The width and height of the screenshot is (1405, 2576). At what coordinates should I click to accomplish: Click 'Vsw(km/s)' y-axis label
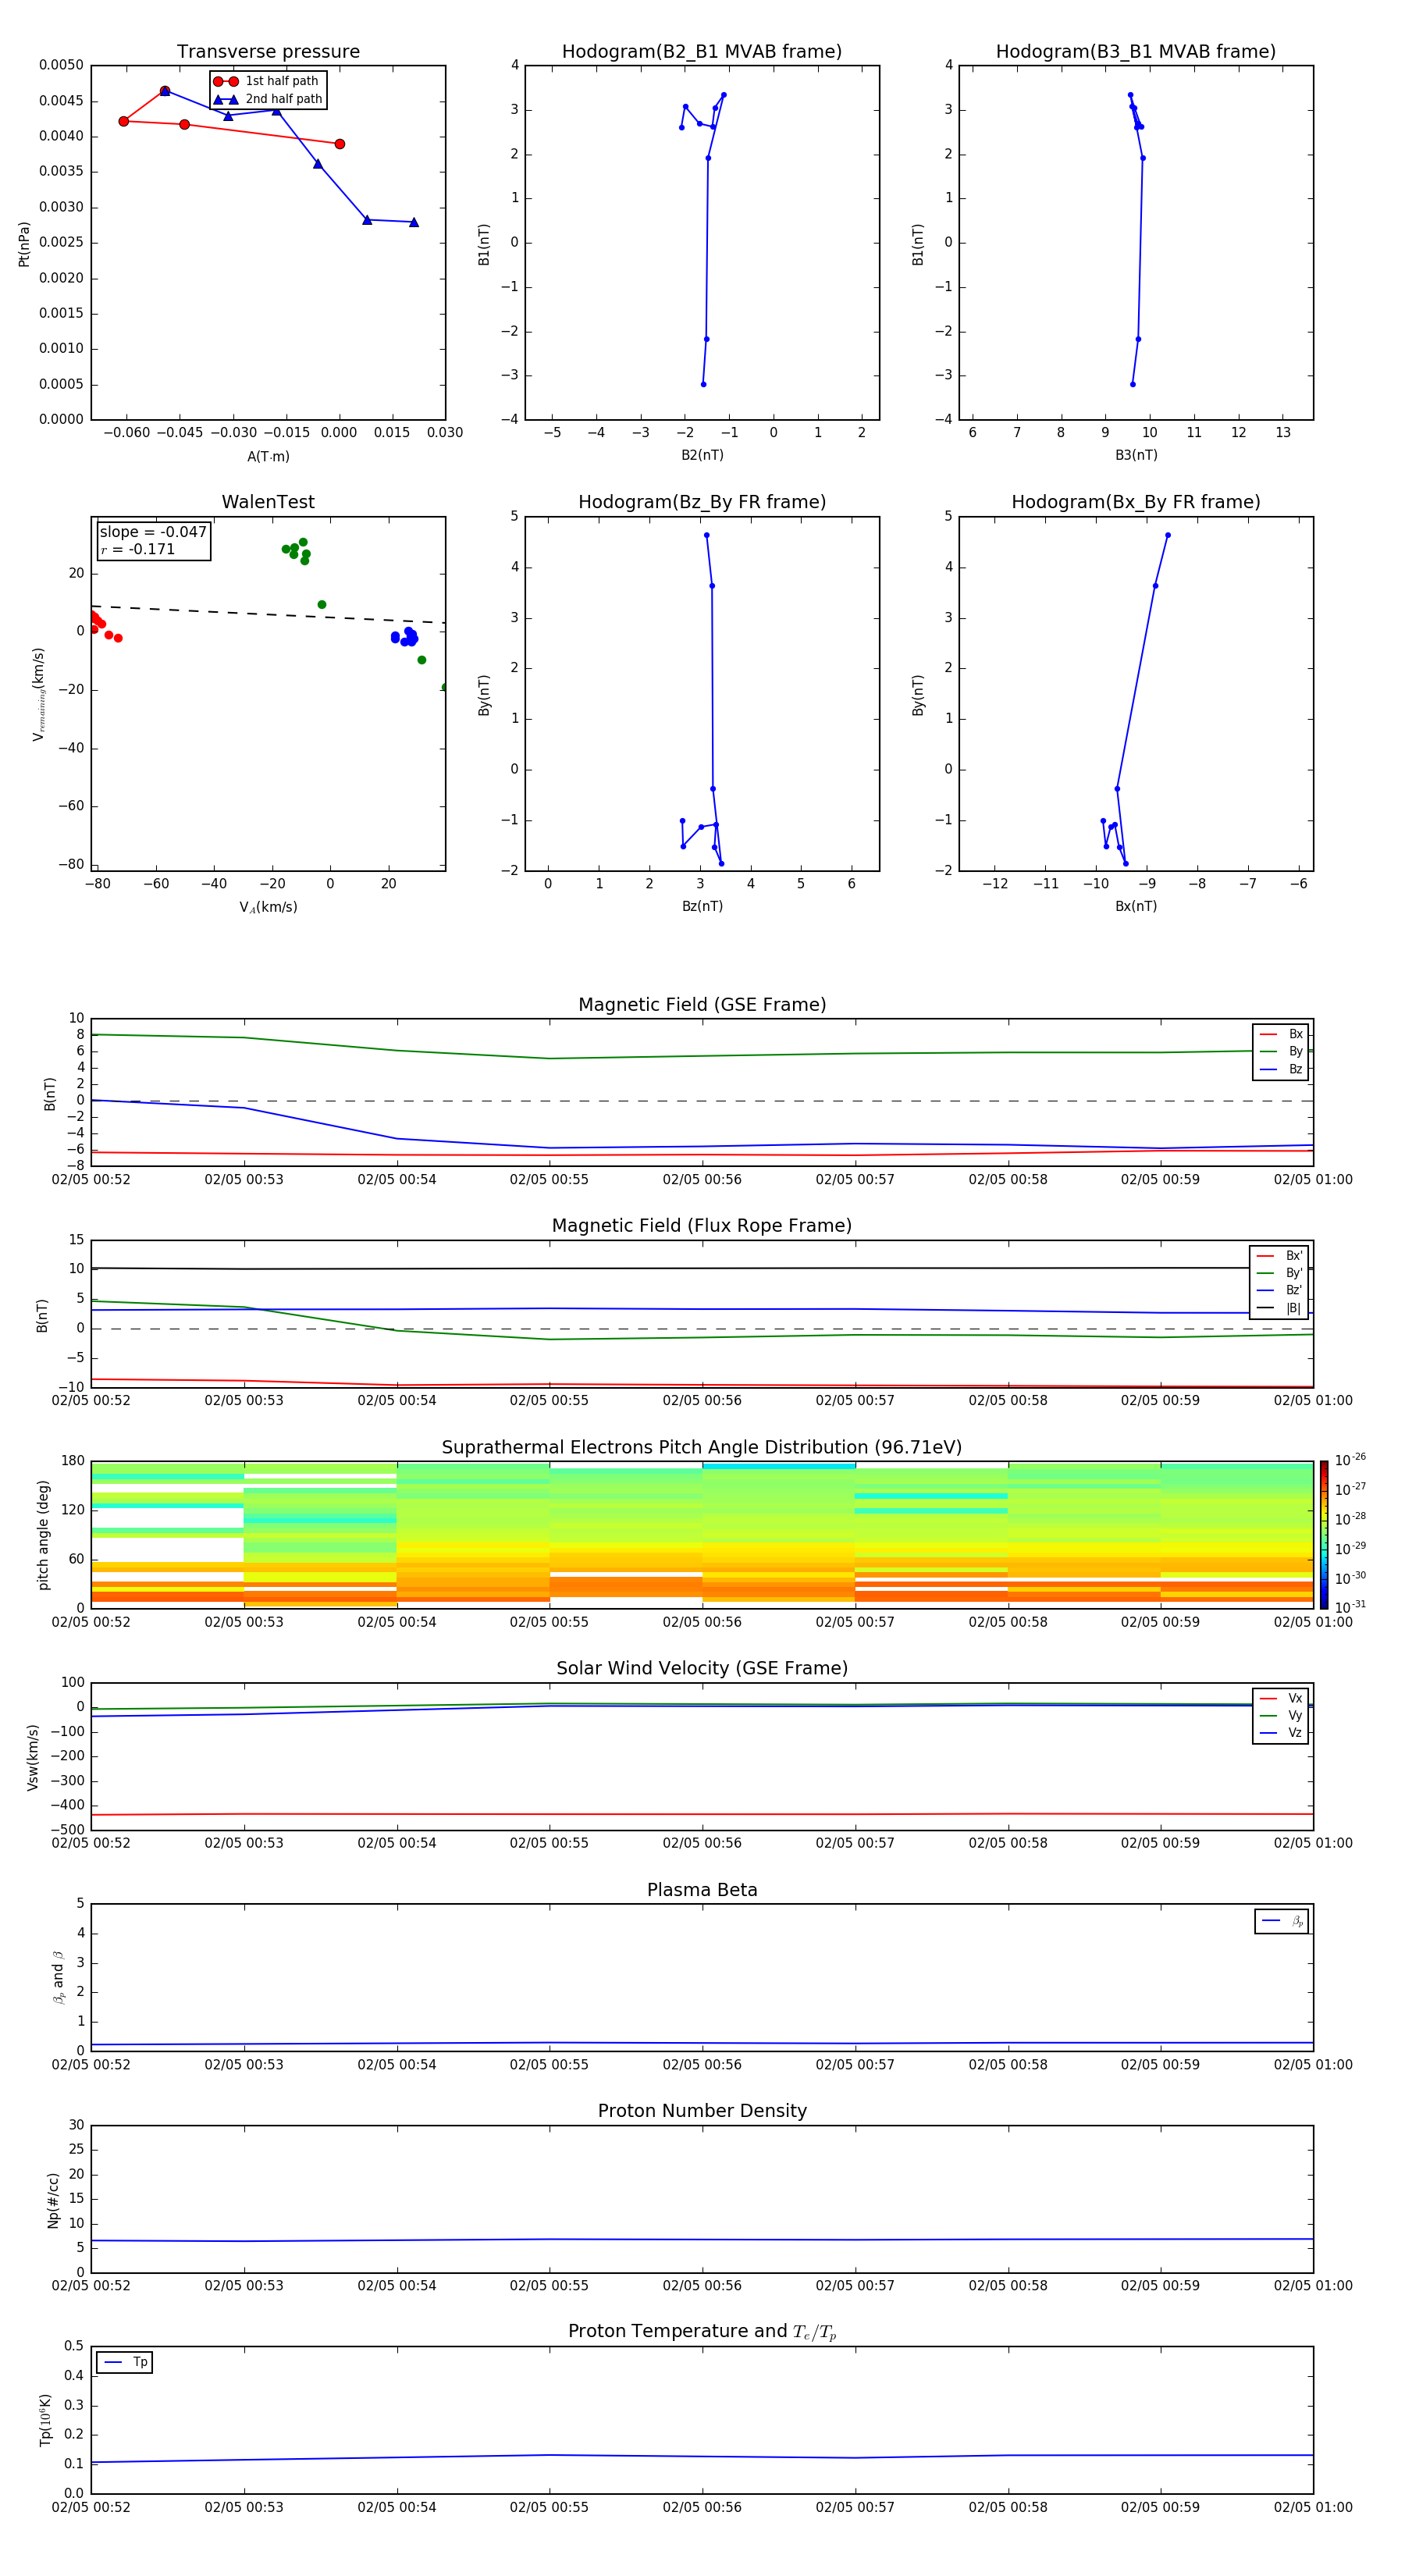click(x=33, y=1757)
